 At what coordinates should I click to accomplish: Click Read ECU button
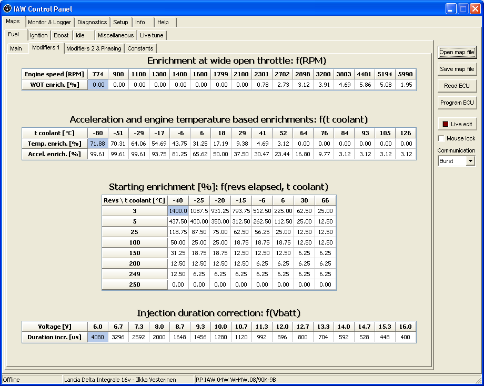tap(457, 86)
